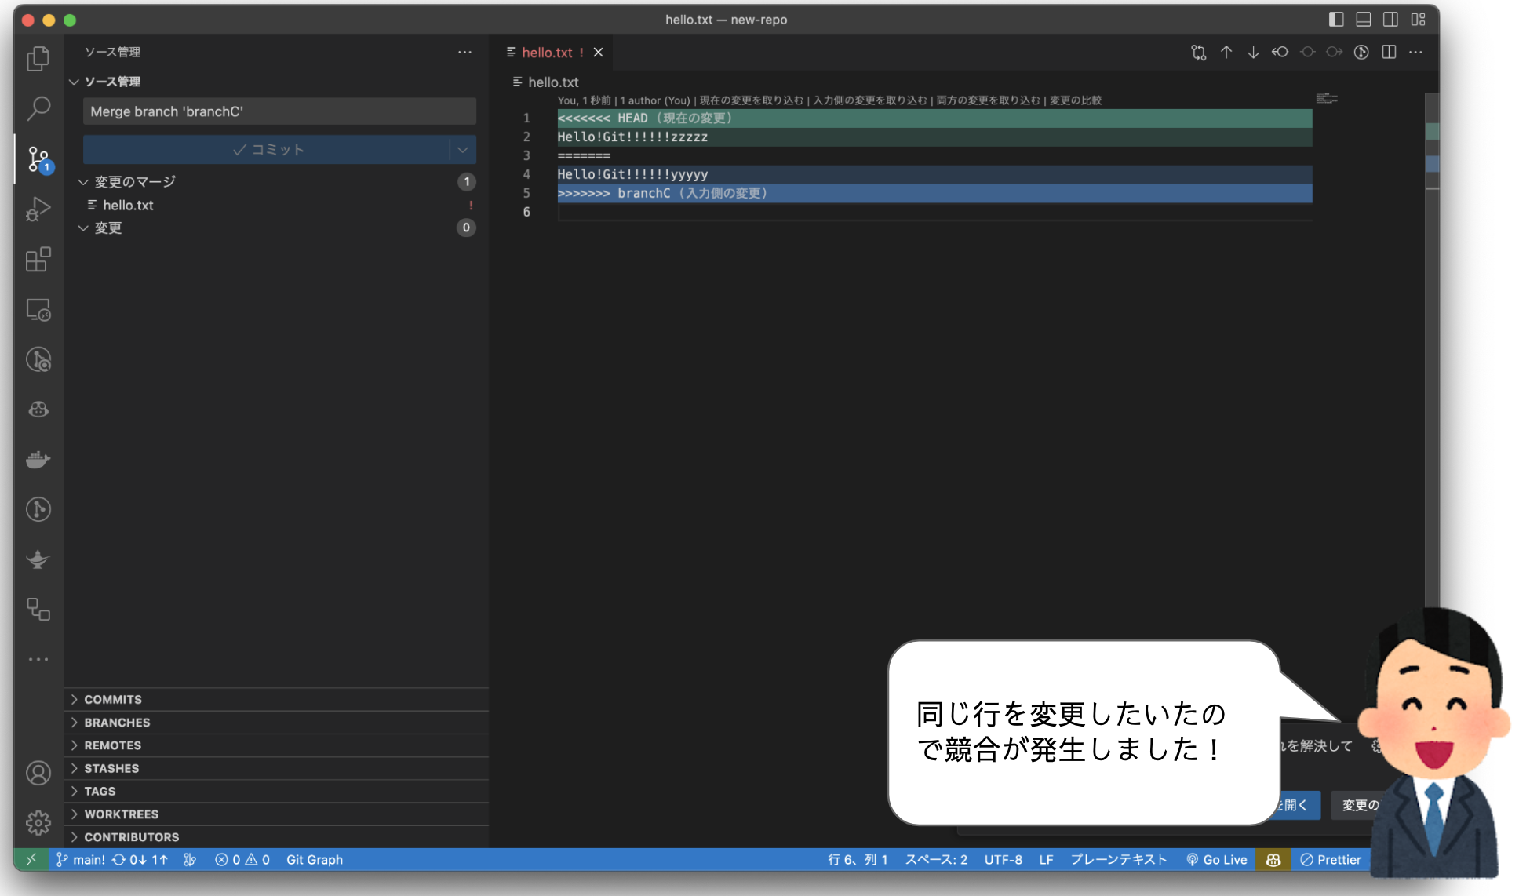Open the Search view in the sidebar
Screen dimensions: 1519x896
point(38,108)
